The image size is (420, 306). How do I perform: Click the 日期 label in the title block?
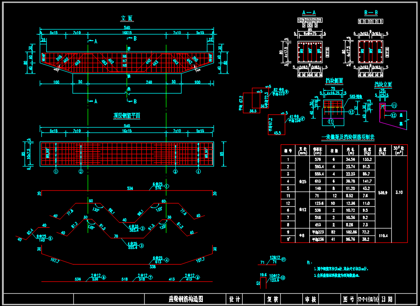[x=387, y=299]
